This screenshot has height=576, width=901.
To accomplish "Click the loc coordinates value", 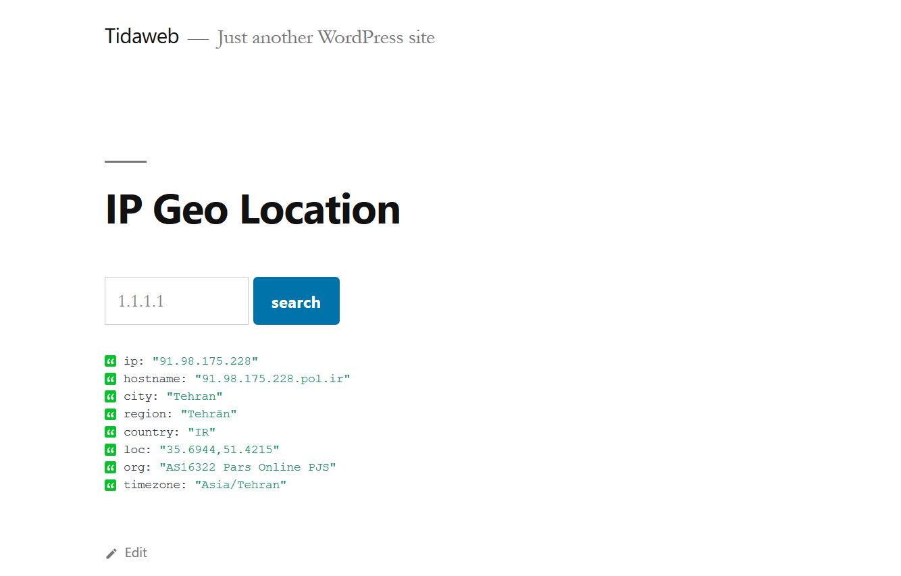I will coord(220,449).
